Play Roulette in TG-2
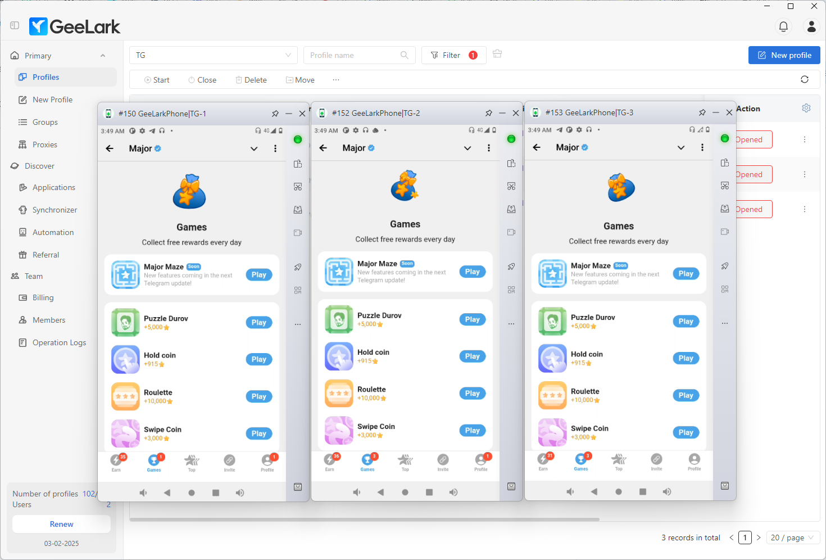Screen dimensions: 826x560 coord(473,394)
